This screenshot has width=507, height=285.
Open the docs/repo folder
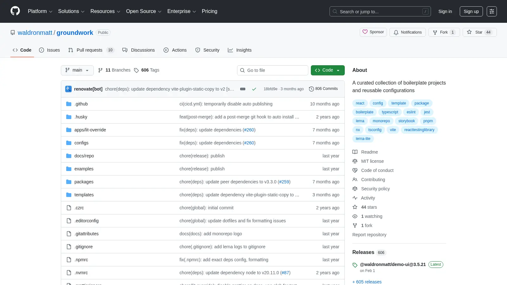tap(84, 156)
